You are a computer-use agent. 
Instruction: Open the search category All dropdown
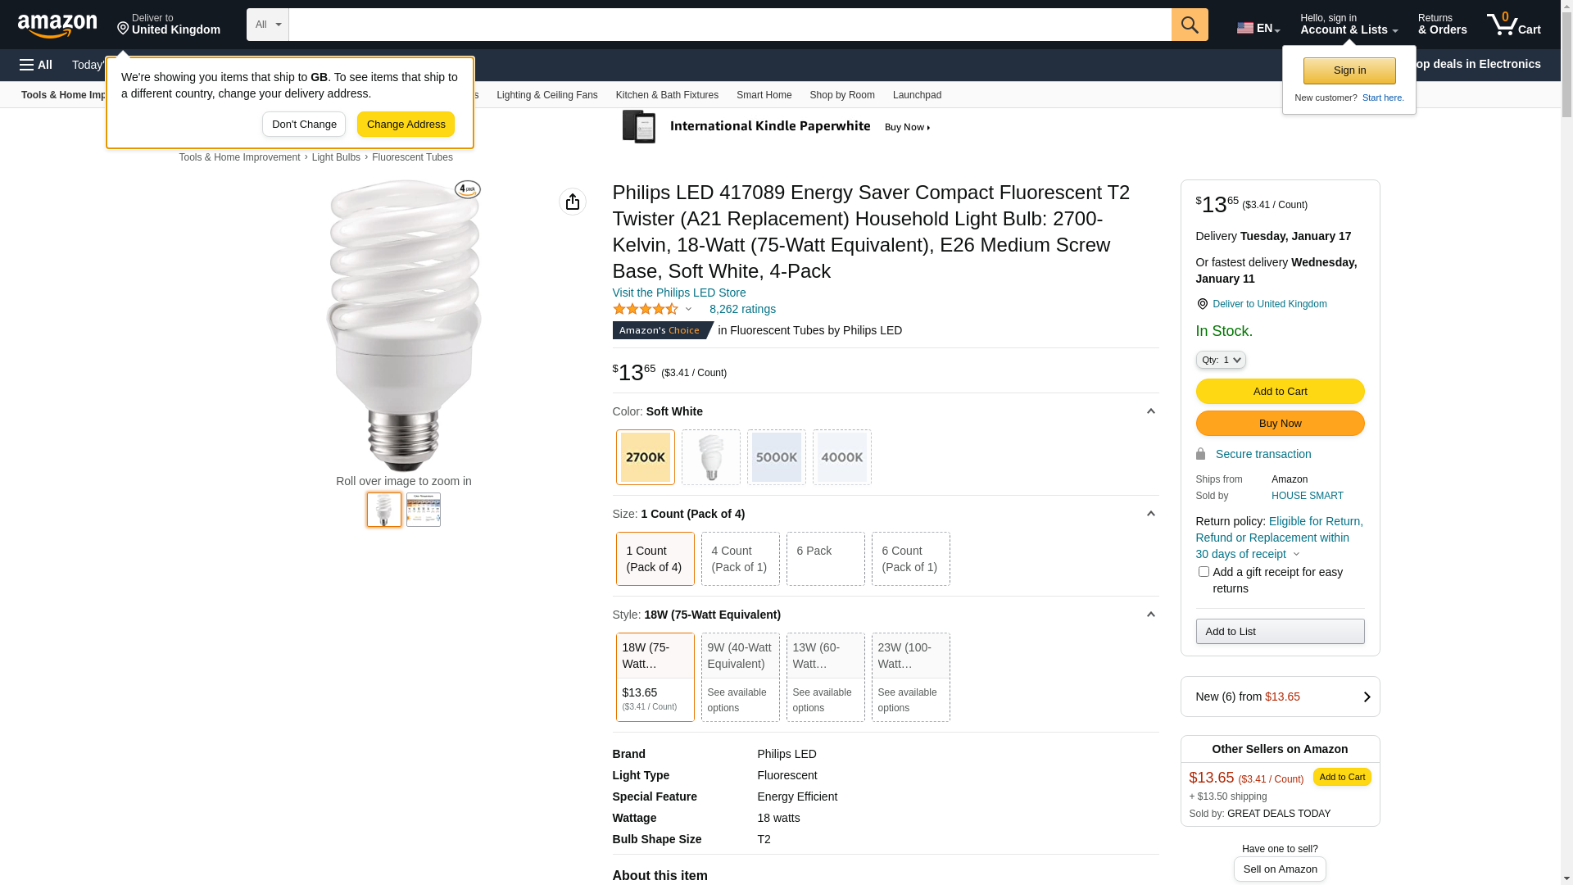(268, 25)
